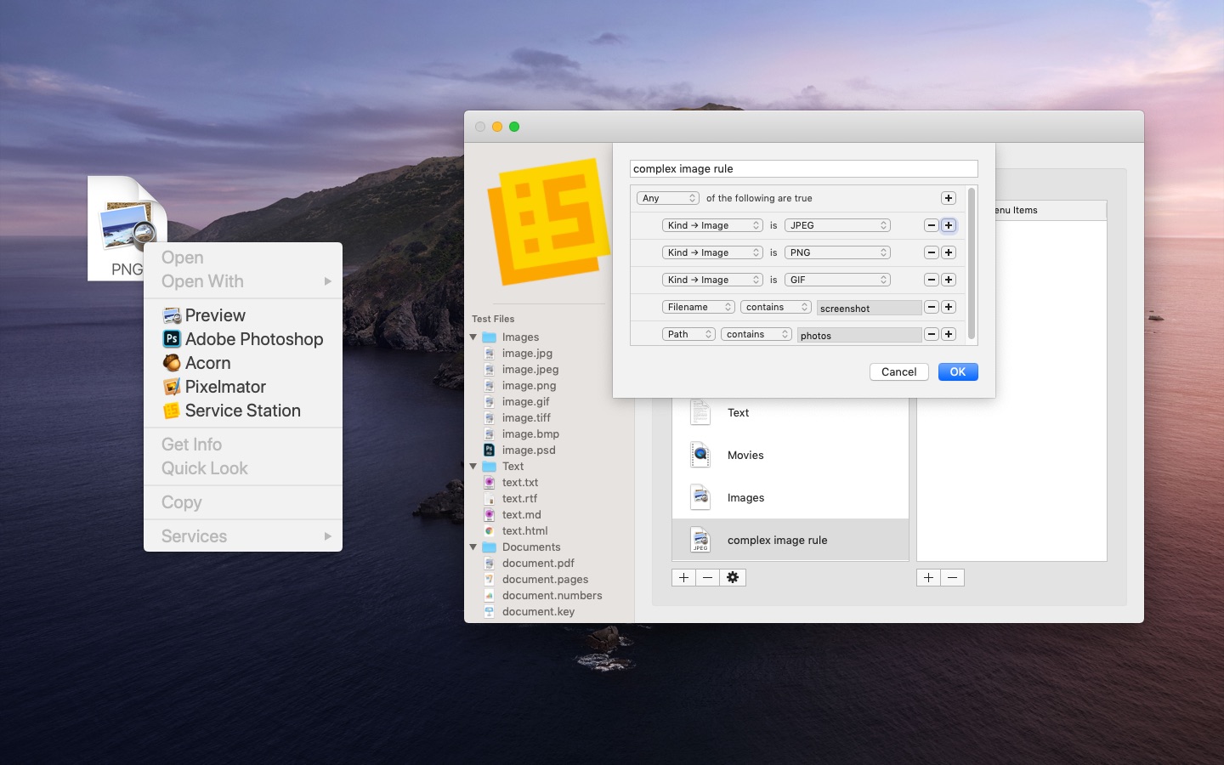Select Service Station in the context menu
Screen dimensions: 1224x765
pyautogui.click(x=243, y=411)
